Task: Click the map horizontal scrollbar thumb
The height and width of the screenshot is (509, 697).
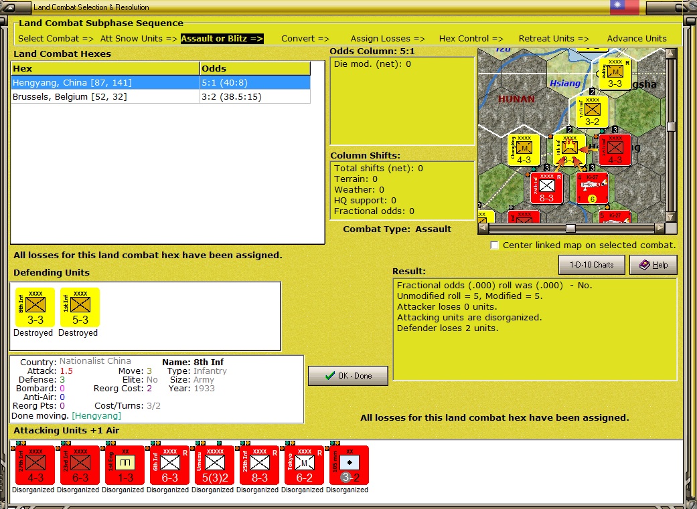Action: pyautogui.click(x=570, y=228)
